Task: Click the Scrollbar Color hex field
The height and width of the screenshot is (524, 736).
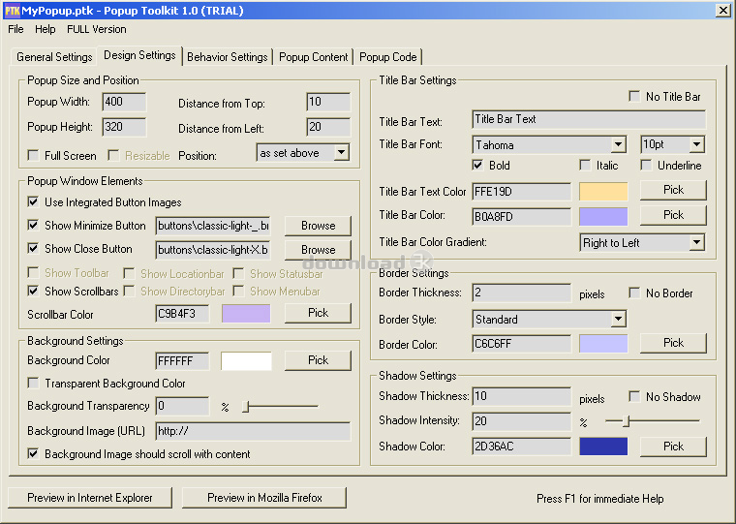Action: [182, 314]
